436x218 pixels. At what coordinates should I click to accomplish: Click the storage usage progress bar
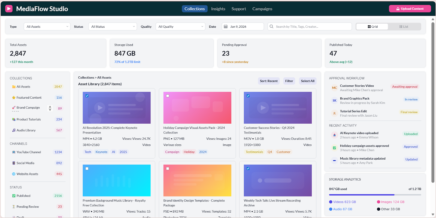(x=375, y=195)
